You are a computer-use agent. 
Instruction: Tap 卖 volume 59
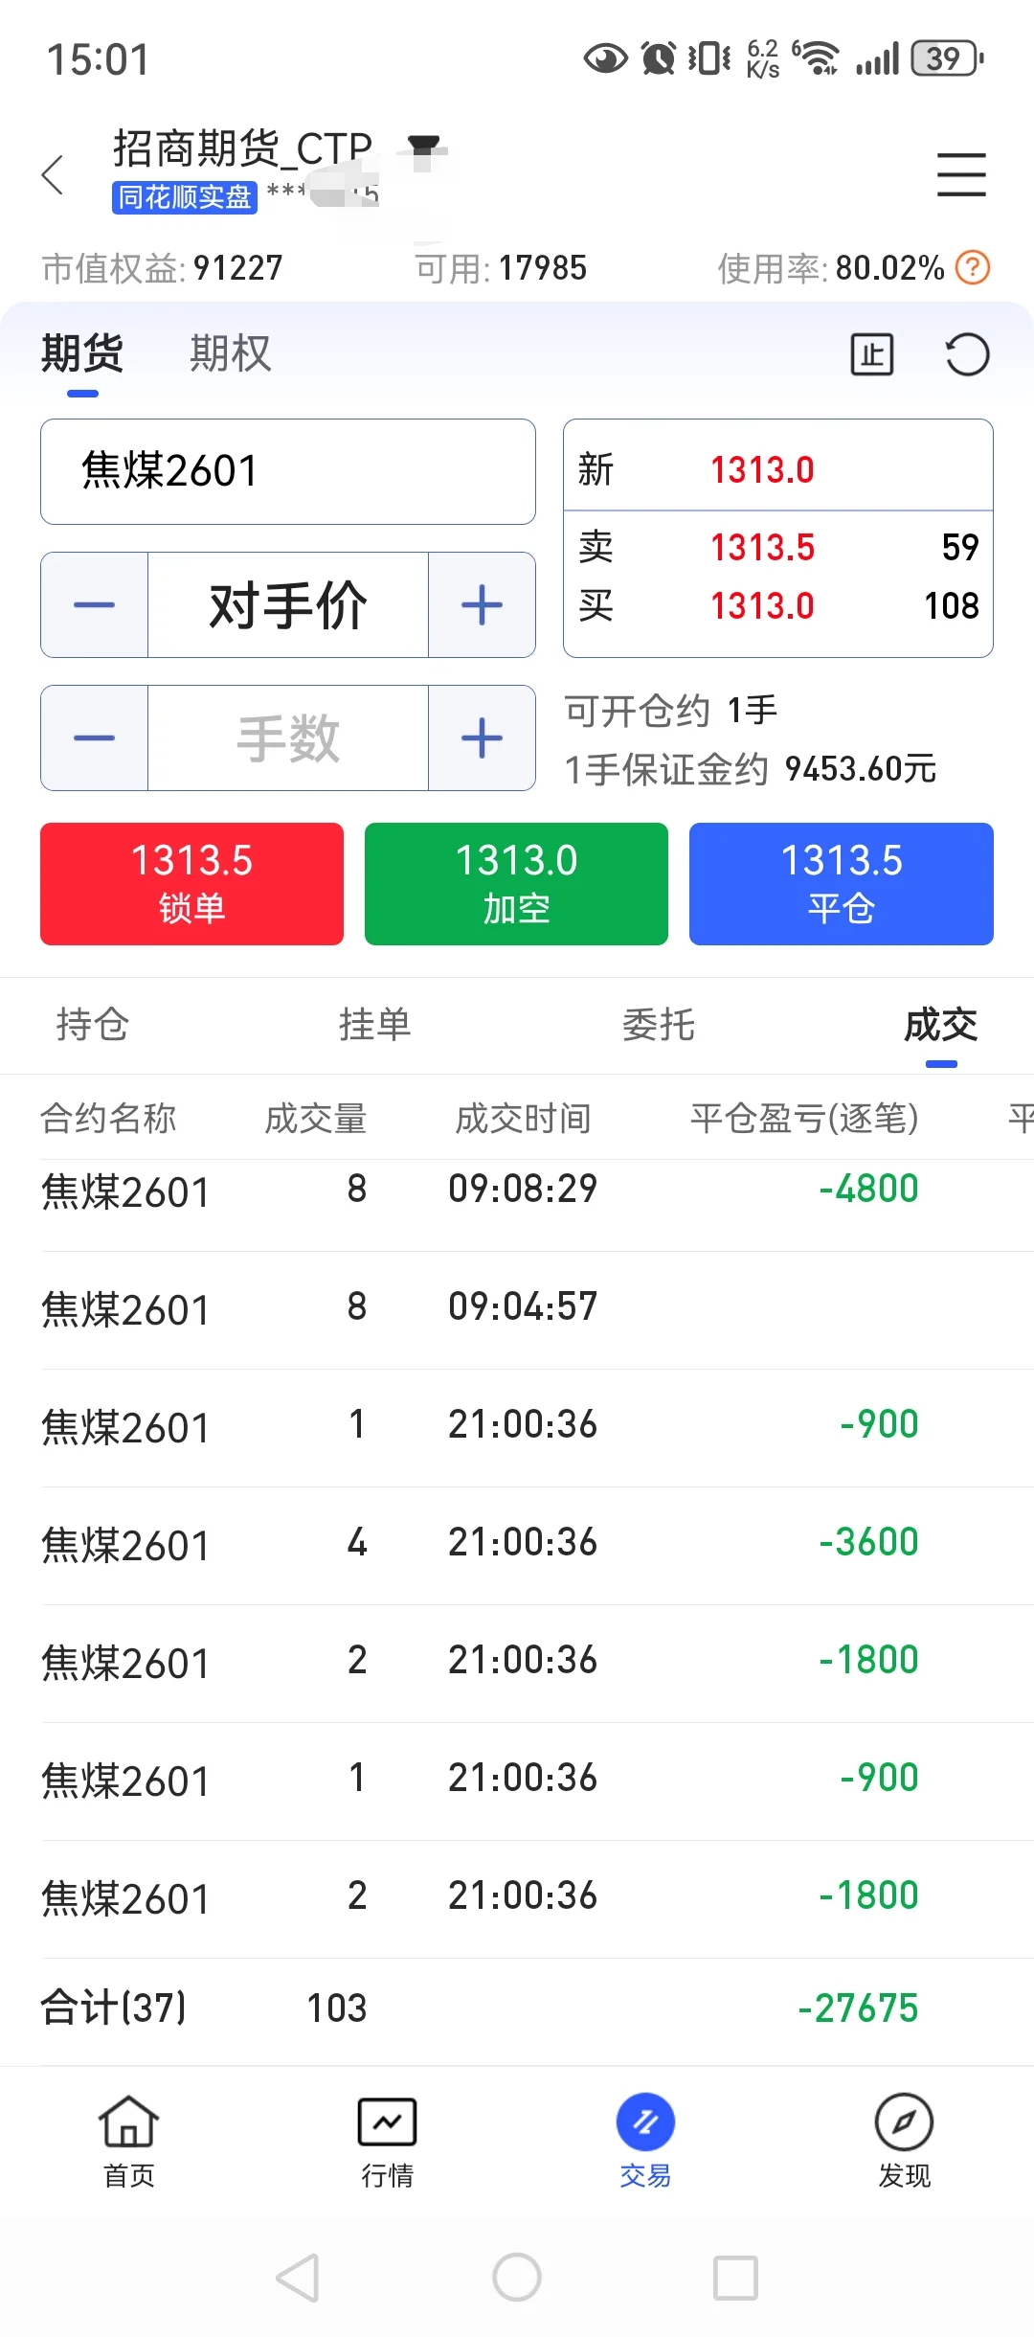pyautogui.click(x=960, y=548)
